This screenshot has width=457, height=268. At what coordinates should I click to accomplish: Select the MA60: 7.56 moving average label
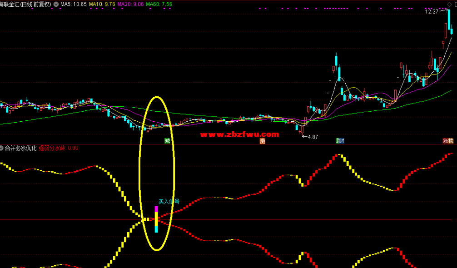(x=159, y=4)
